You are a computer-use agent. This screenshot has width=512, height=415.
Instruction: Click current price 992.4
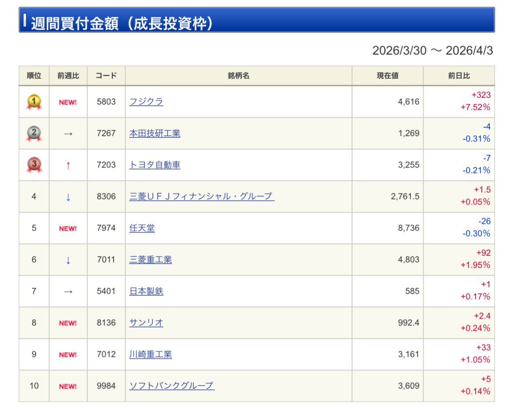(x=408, y=322)
